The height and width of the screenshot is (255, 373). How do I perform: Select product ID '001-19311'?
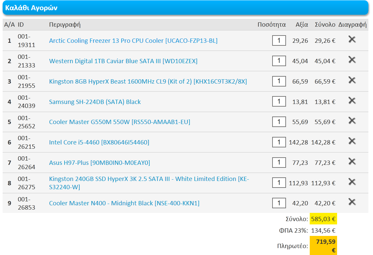tap(26, 41)
